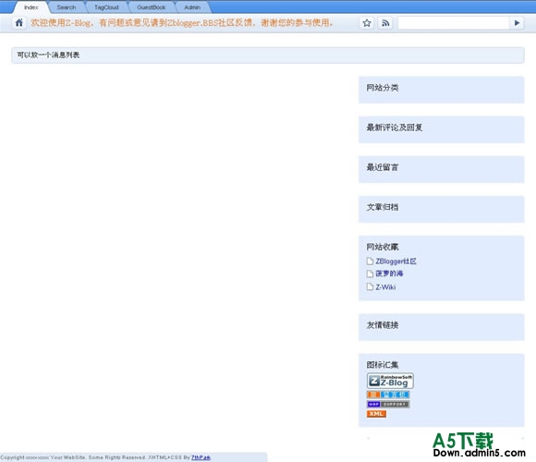Click the search text box
Image resolution: width=536 pixels, height=462 pixels.
point(454,23)
